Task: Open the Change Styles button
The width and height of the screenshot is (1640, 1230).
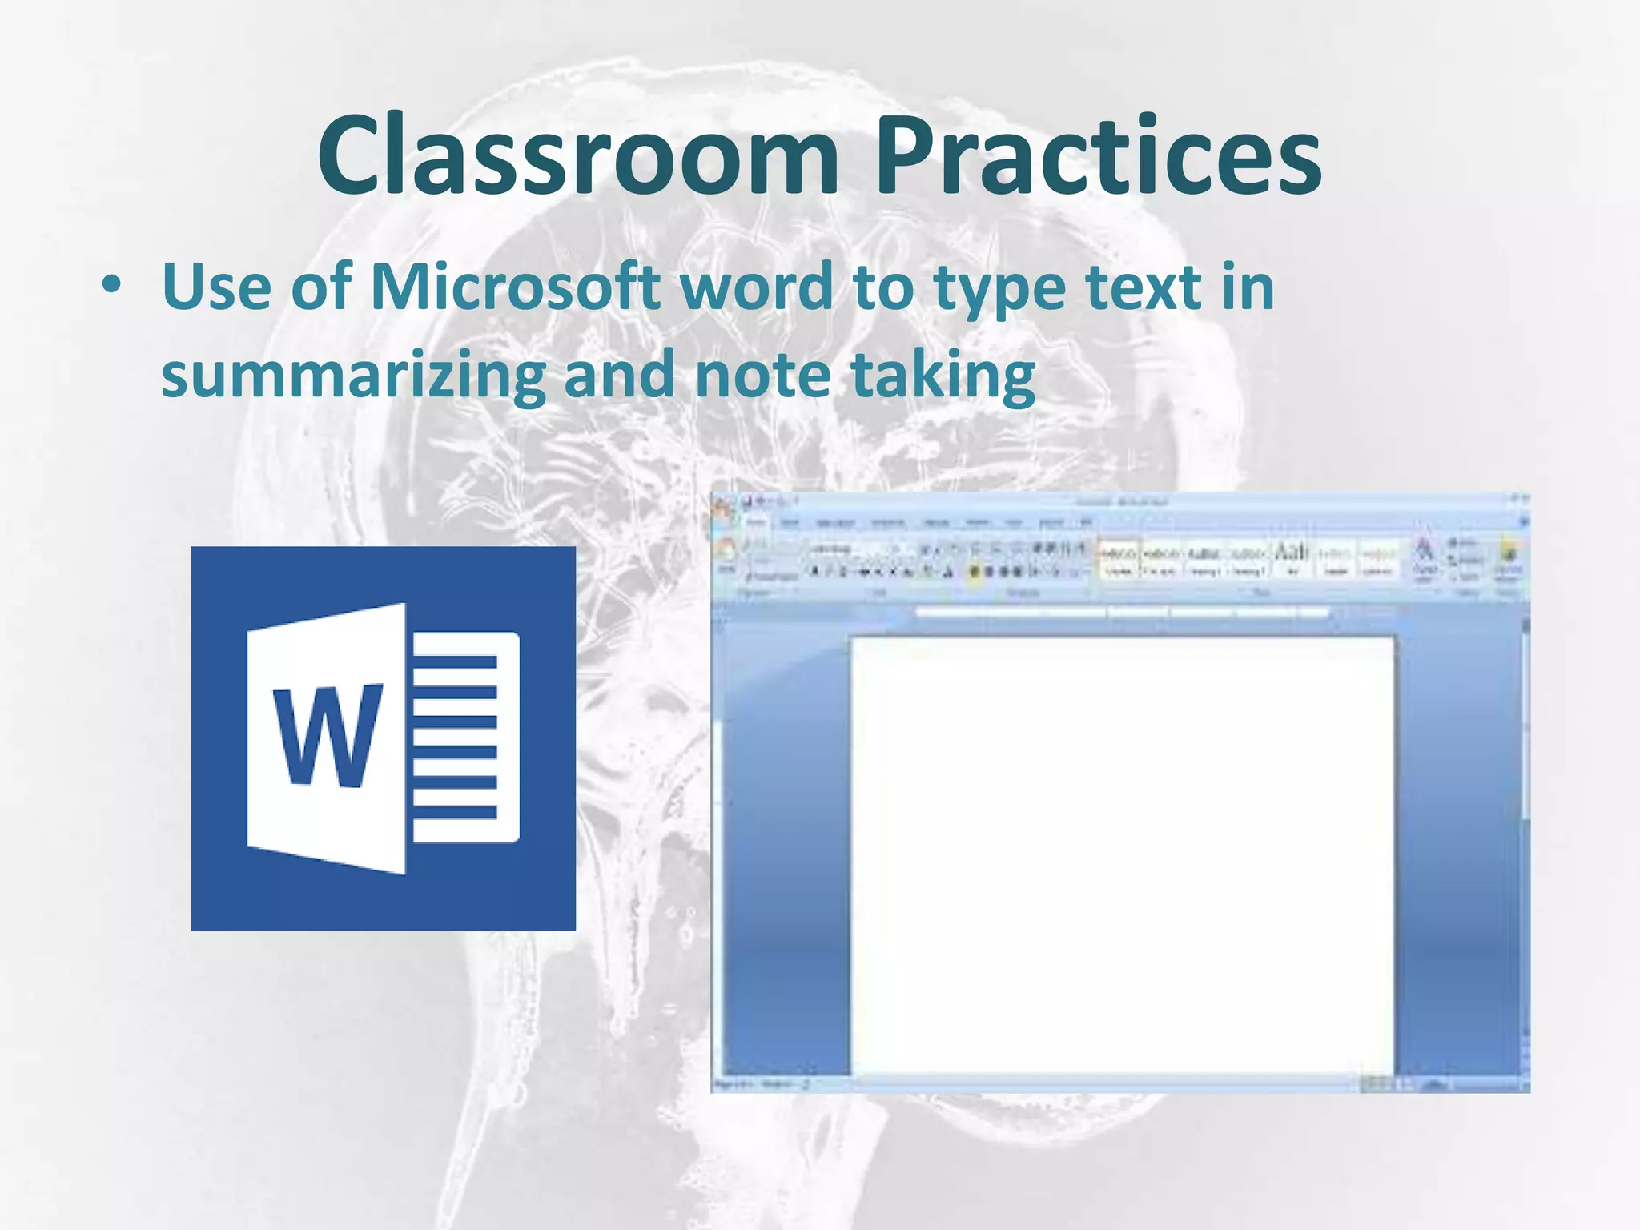Action: [x=1425, y=559]
